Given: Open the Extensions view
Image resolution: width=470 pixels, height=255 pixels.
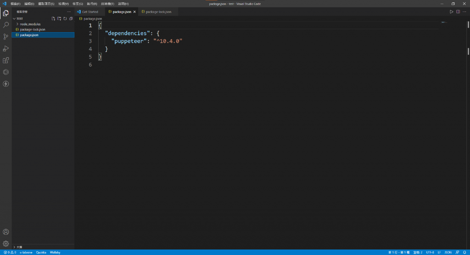Looking at the screenshot, I should click(x=6, y=60).
